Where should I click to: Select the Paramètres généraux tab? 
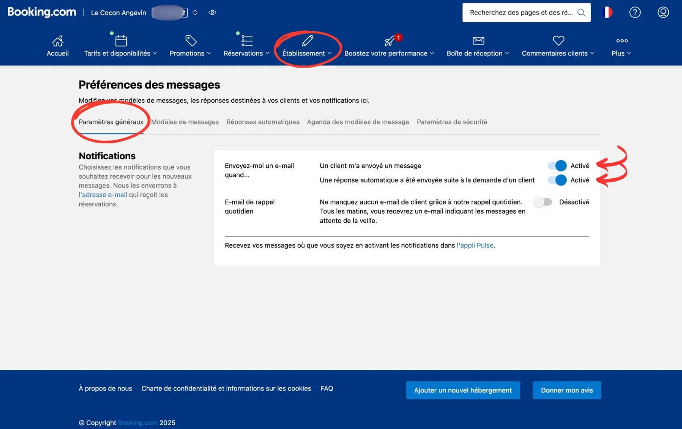(x=111, y=122)
